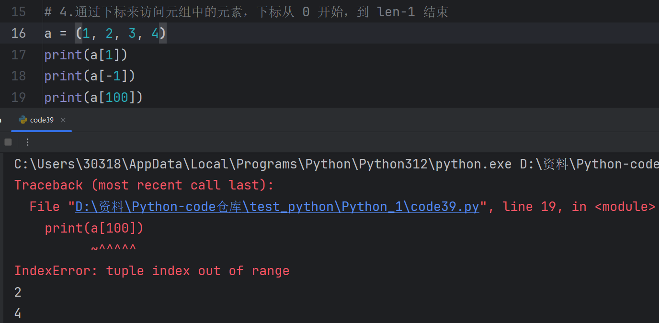Open the run toolbar more options menu
The image size is (659, 323).
pos(27,142)
